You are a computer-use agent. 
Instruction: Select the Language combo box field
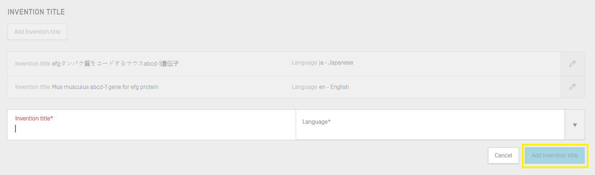click(430, 125)
